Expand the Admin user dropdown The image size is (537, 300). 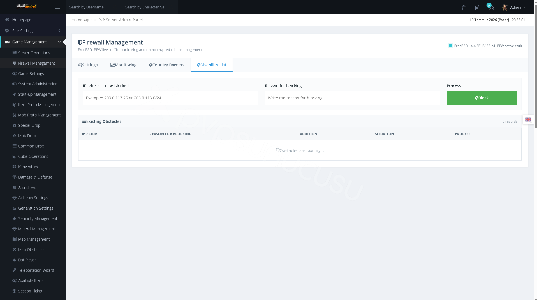pyautogui.click(x=514, y=8)
